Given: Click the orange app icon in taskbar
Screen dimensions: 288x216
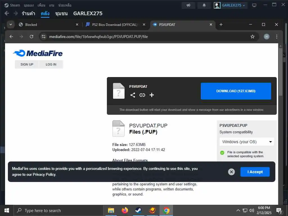Looking at the screenshot, I should point(152,210).
